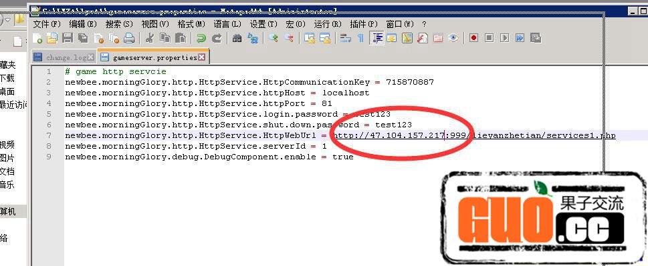Click the New file toolbar icon
Screen dimensions: 648x266
[37, 38]
